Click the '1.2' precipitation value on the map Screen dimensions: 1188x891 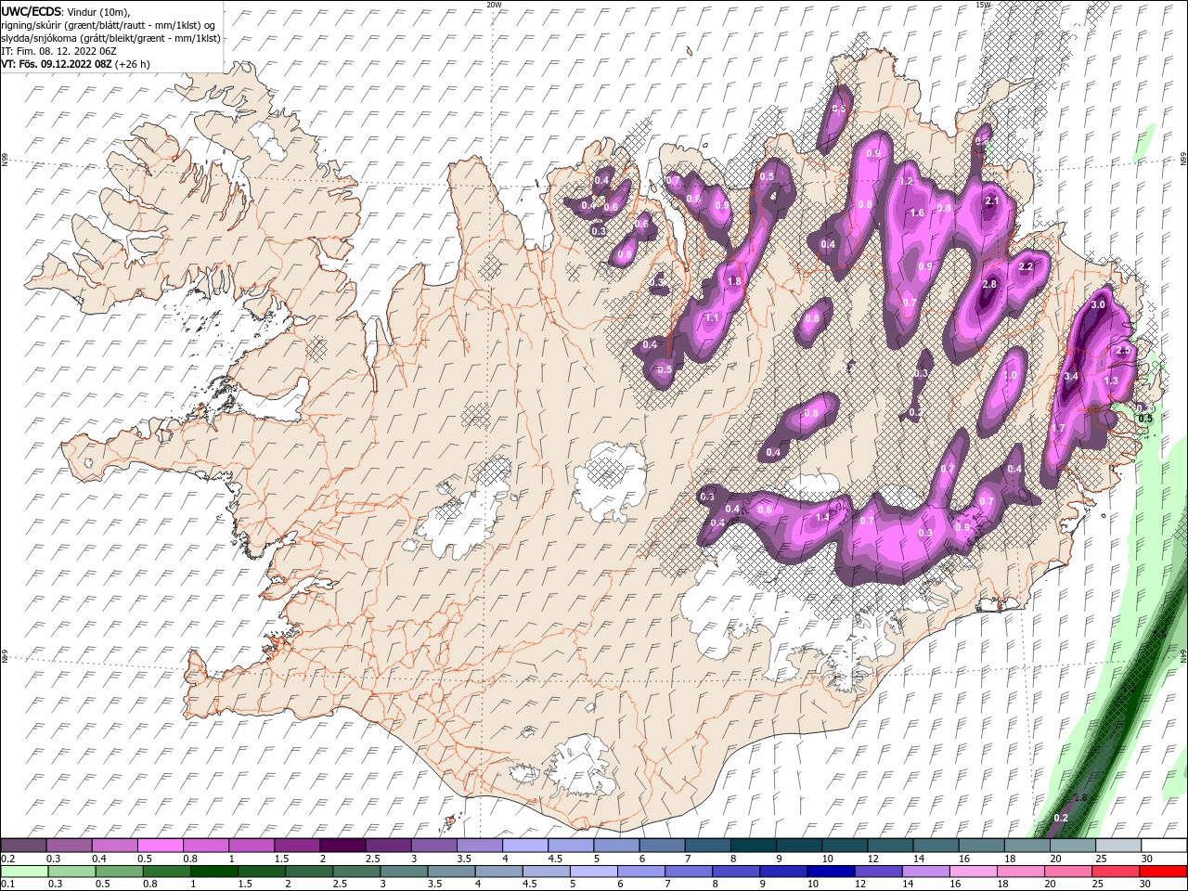tap(908, 181)
